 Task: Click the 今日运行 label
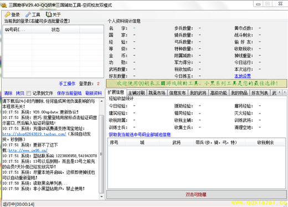point(244,63)
